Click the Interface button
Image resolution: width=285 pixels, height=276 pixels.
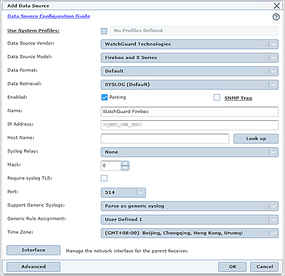pyautogui.click(x=33, y=250)
